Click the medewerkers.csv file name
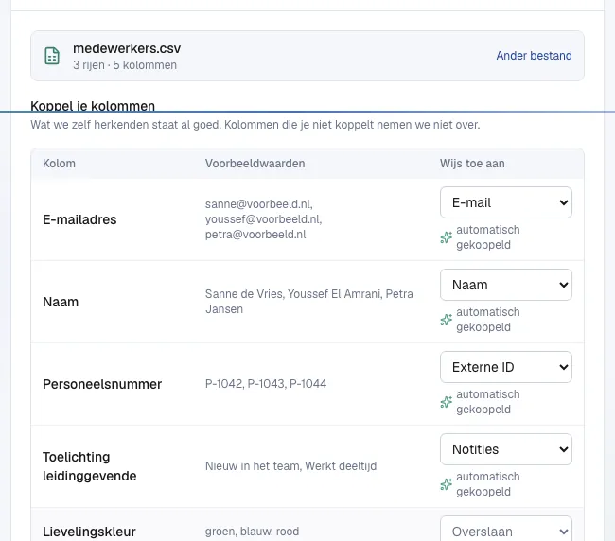Image resolution: width=615 pixels, height=541 pixels. coord(127,48)
